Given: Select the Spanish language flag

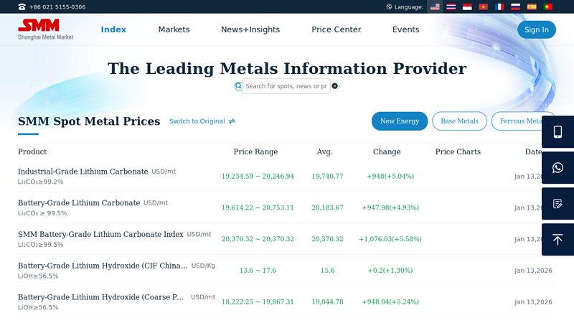Looking at the screenshot, I should pyautogui.click(x=532, y=6).
